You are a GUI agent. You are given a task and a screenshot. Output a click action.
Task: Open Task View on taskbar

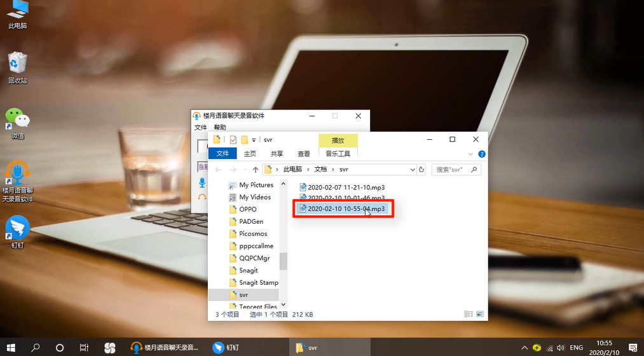coord(84,348)
